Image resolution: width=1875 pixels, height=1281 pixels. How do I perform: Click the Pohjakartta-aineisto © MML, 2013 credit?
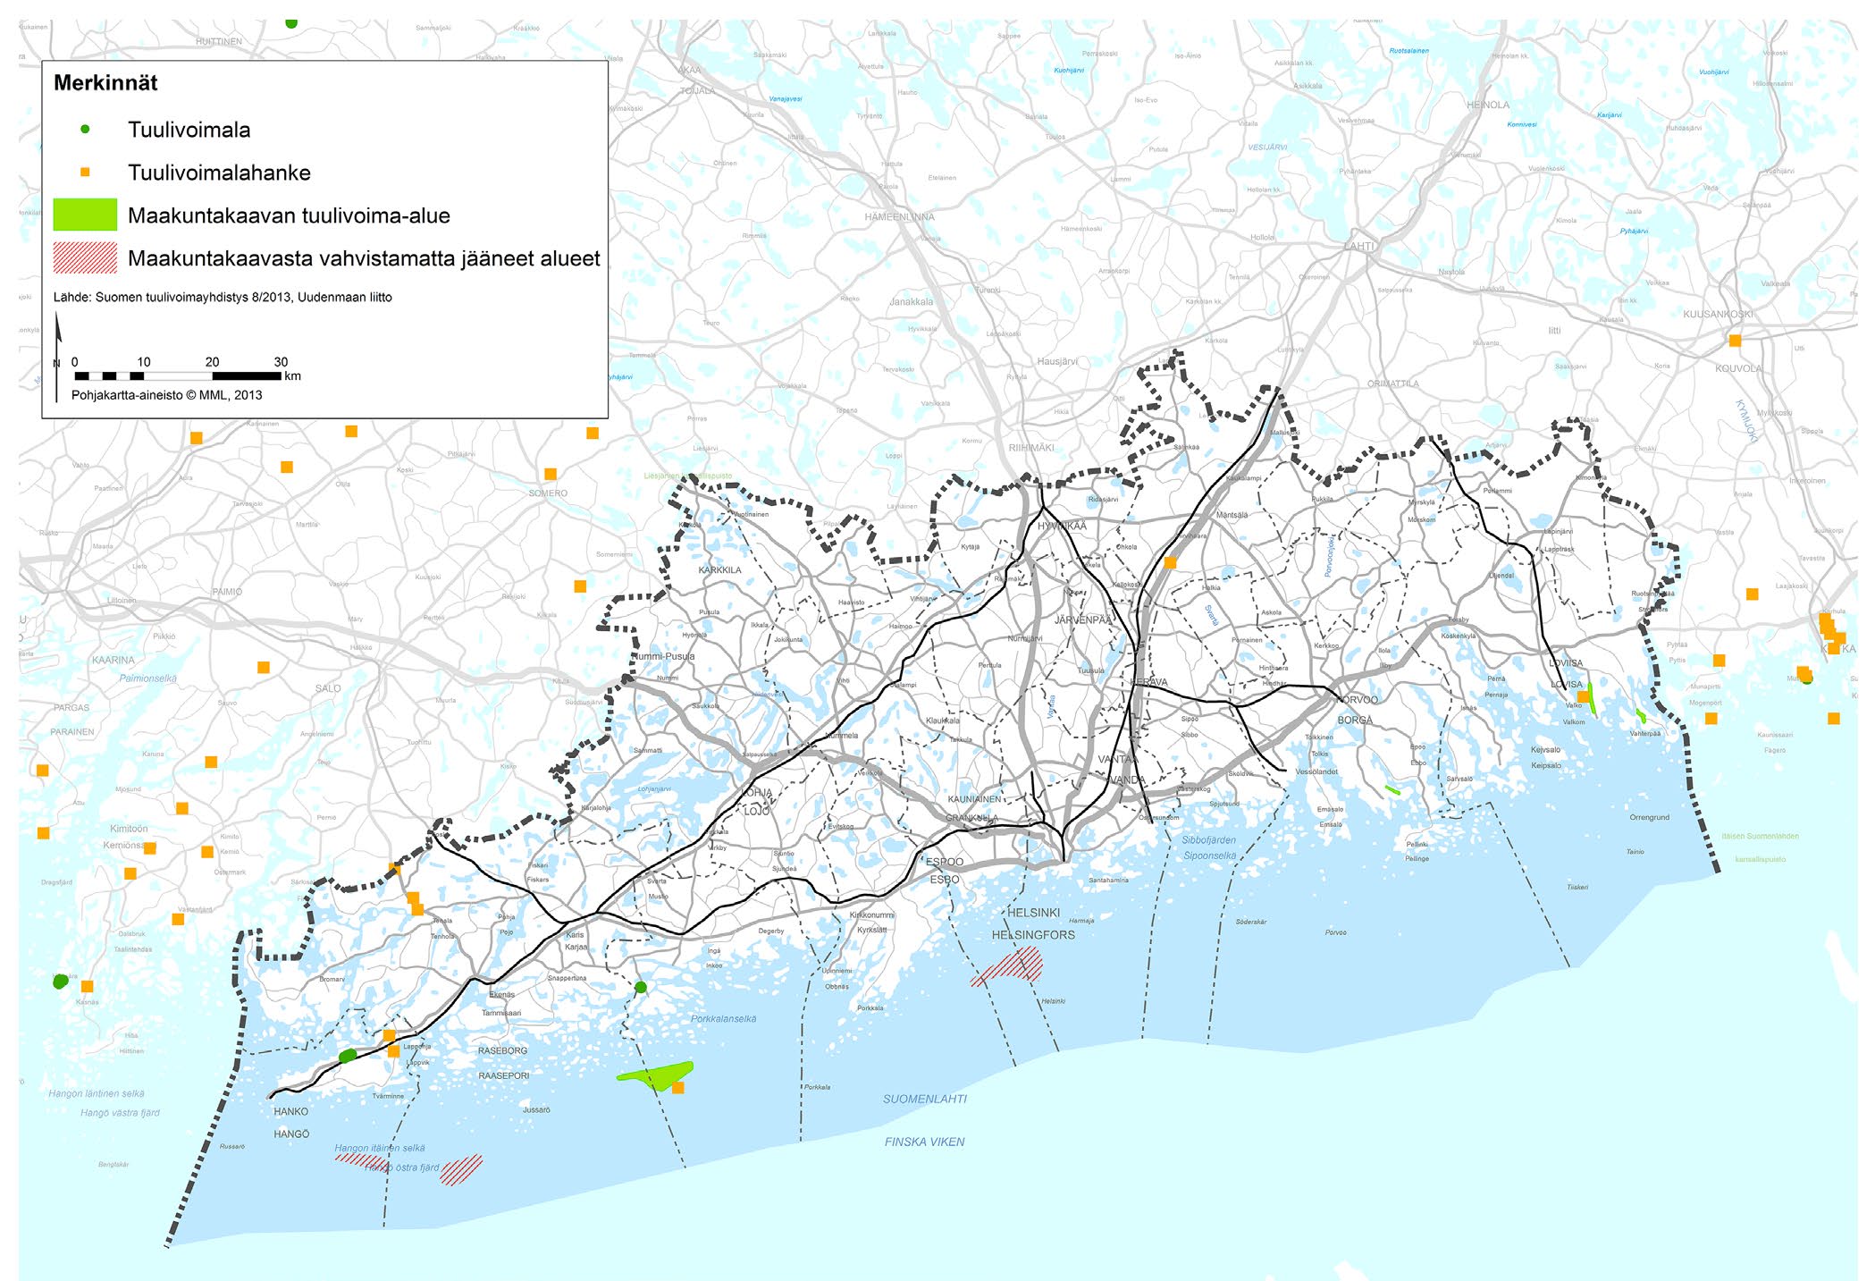(x=167, y=394)
